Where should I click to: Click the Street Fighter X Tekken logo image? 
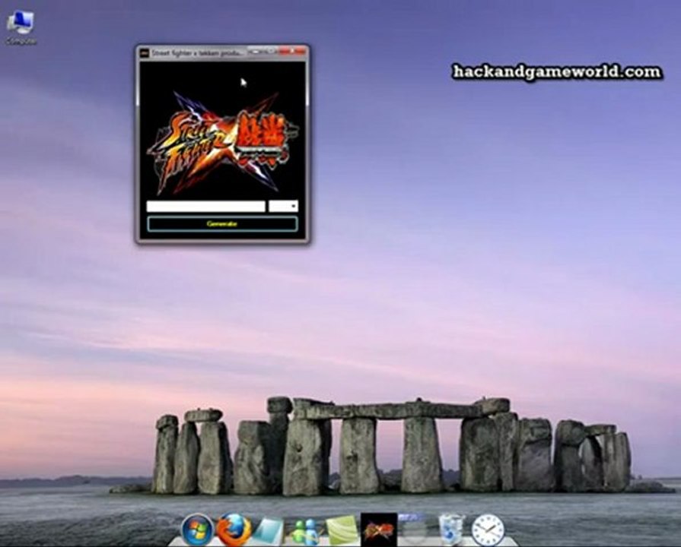tap(222, 143)
